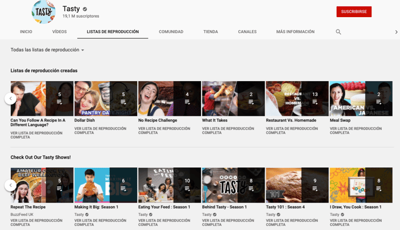
Task: Open the BuzzFeed UK channel link
Action: [22, 215]
